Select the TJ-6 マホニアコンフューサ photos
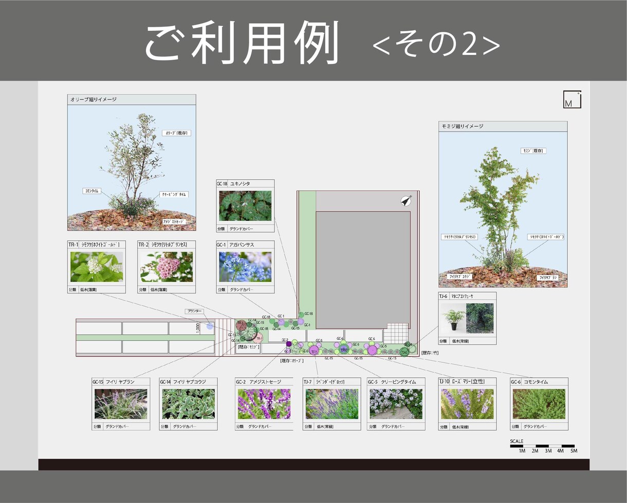 (x=467, y=318)
